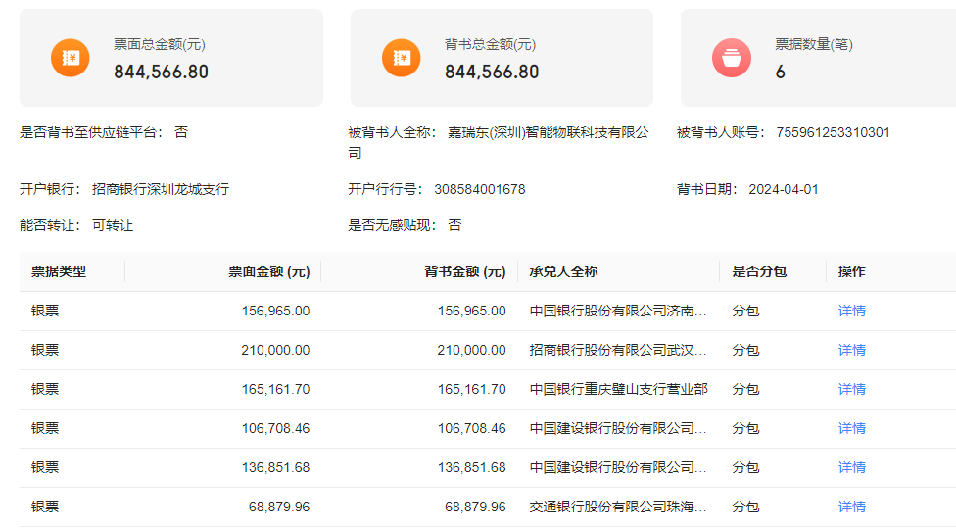Click the orange ticket icon beside 背书总金额
The image size is (956, 532).
pos(402,58)
